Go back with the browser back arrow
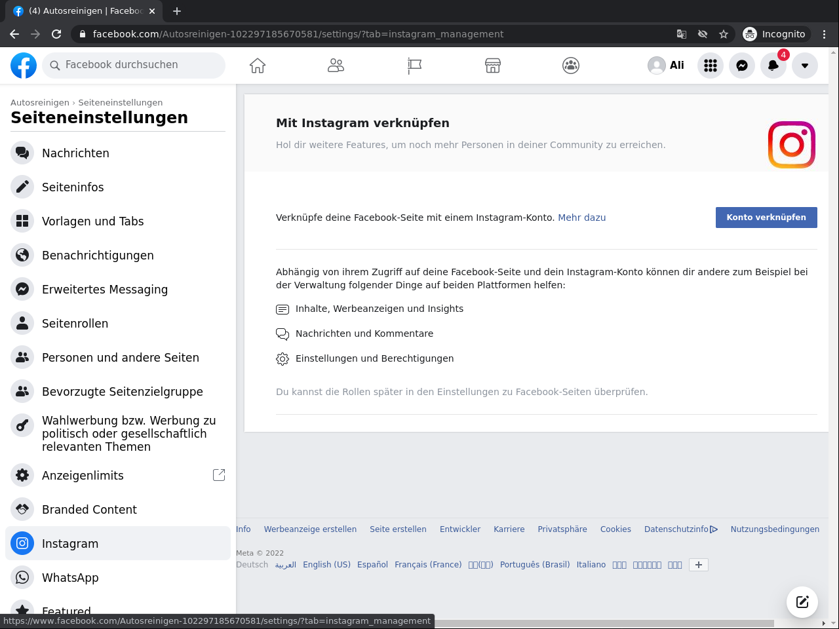The width and height of the screenshot is (839, 629). [x=14, y=34]
